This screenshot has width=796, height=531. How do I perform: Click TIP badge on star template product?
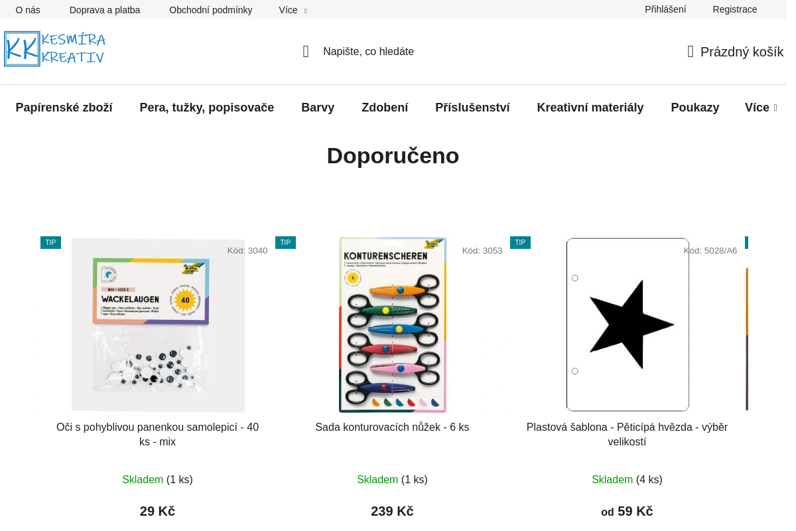[x=520, y=243]
